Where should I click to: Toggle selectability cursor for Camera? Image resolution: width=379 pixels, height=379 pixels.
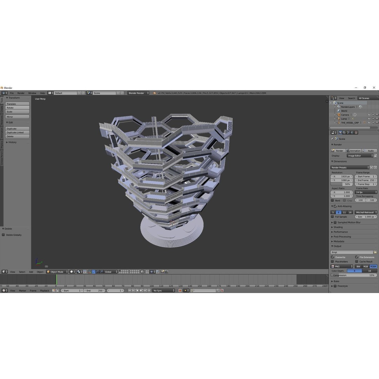[373, 115]
